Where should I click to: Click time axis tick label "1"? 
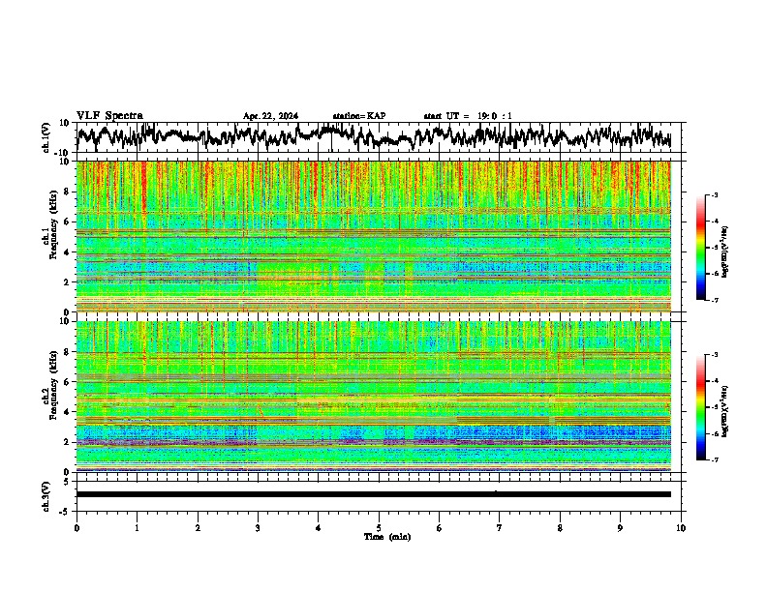click(137, 528)
